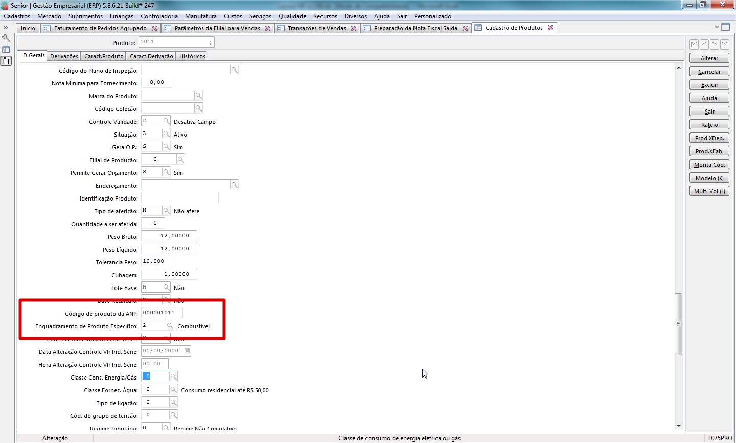Viewport: 736px width, 443px height.
Task: Switch to the Derivações tab
Action: [64, 56]
